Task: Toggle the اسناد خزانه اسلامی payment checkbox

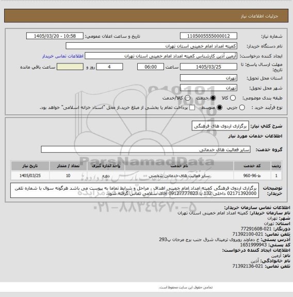Action: 192,108
